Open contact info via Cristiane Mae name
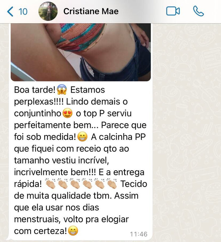Screen dimensions: 221x242 coord(91,11)
